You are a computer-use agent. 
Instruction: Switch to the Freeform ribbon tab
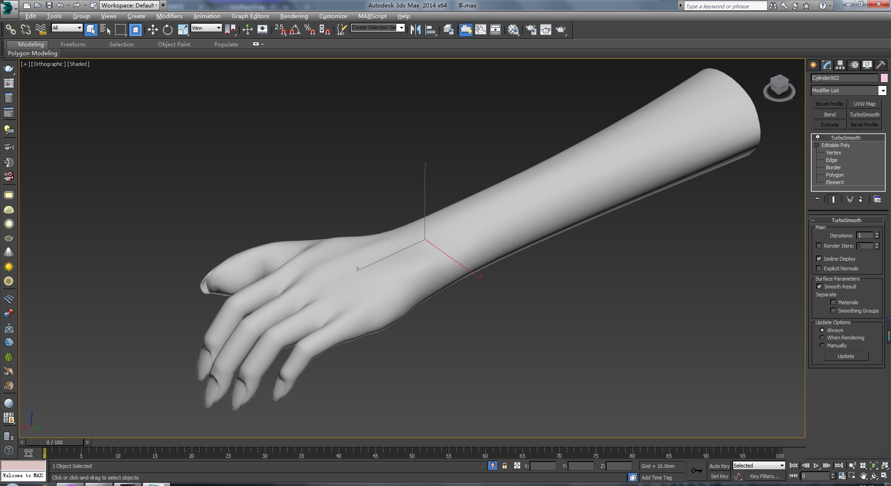[73, 44]
